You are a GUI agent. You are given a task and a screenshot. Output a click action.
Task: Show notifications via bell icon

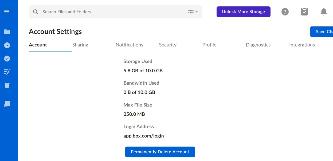point(324,12)
